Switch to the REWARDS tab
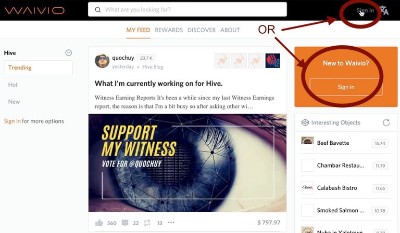The image size is (400, 233). (169, 30)
